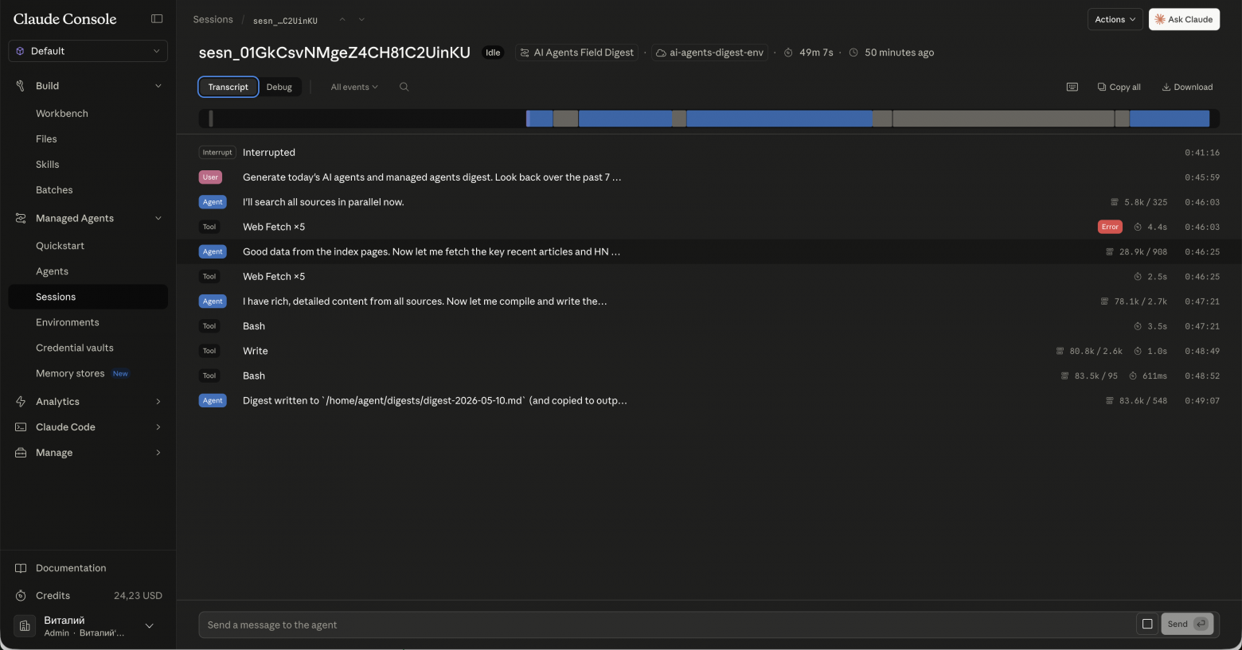
Task: Open the Actions dropdown
Action: (x=1115, y=19)
